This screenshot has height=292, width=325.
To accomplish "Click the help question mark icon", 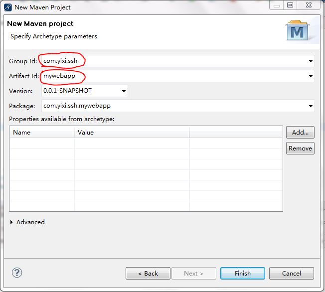I will tap(17, 273).
